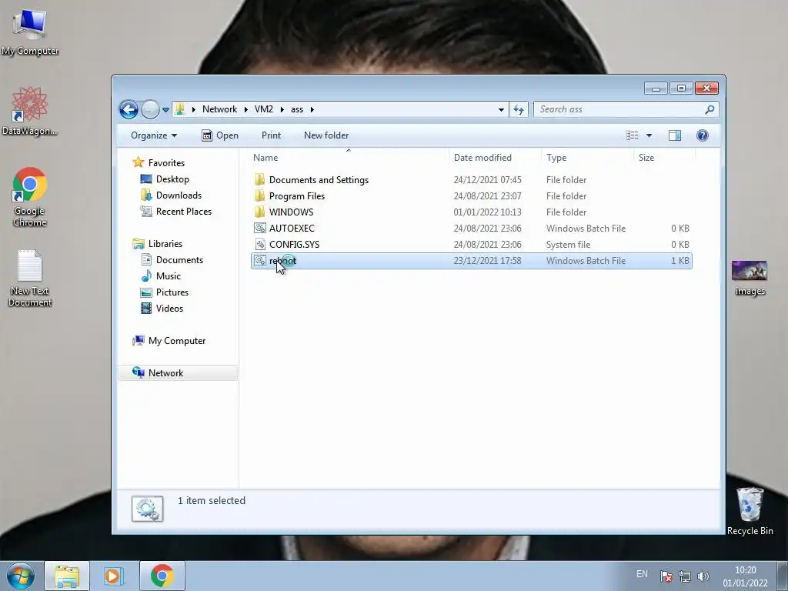
Task: Click System file type of CONFIG.SYS
Action: click(x=569, y=244)
